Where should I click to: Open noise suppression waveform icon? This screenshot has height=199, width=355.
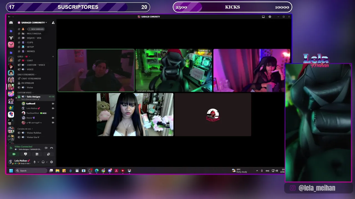tap(46, 148)
